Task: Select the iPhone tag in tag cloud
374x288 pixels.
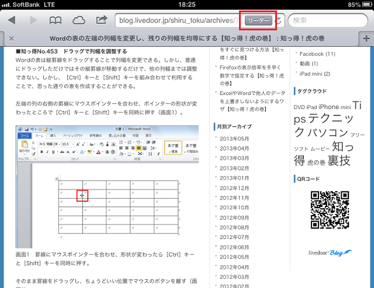Action: (x=328, y=107)
